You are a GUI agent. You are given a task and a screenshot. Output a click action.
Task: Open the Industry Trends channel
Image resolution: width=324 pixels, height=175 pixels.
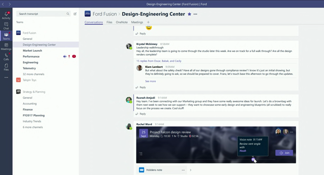point(32,121)
